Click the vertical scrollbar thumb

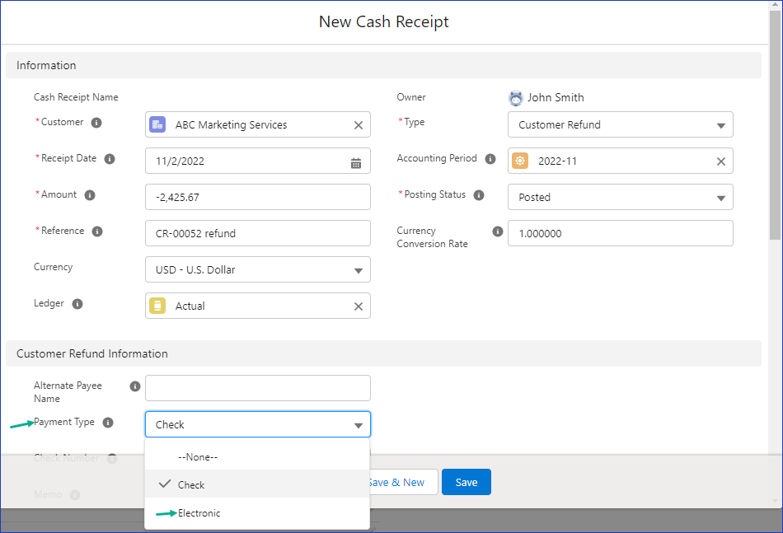pos(775,124)
